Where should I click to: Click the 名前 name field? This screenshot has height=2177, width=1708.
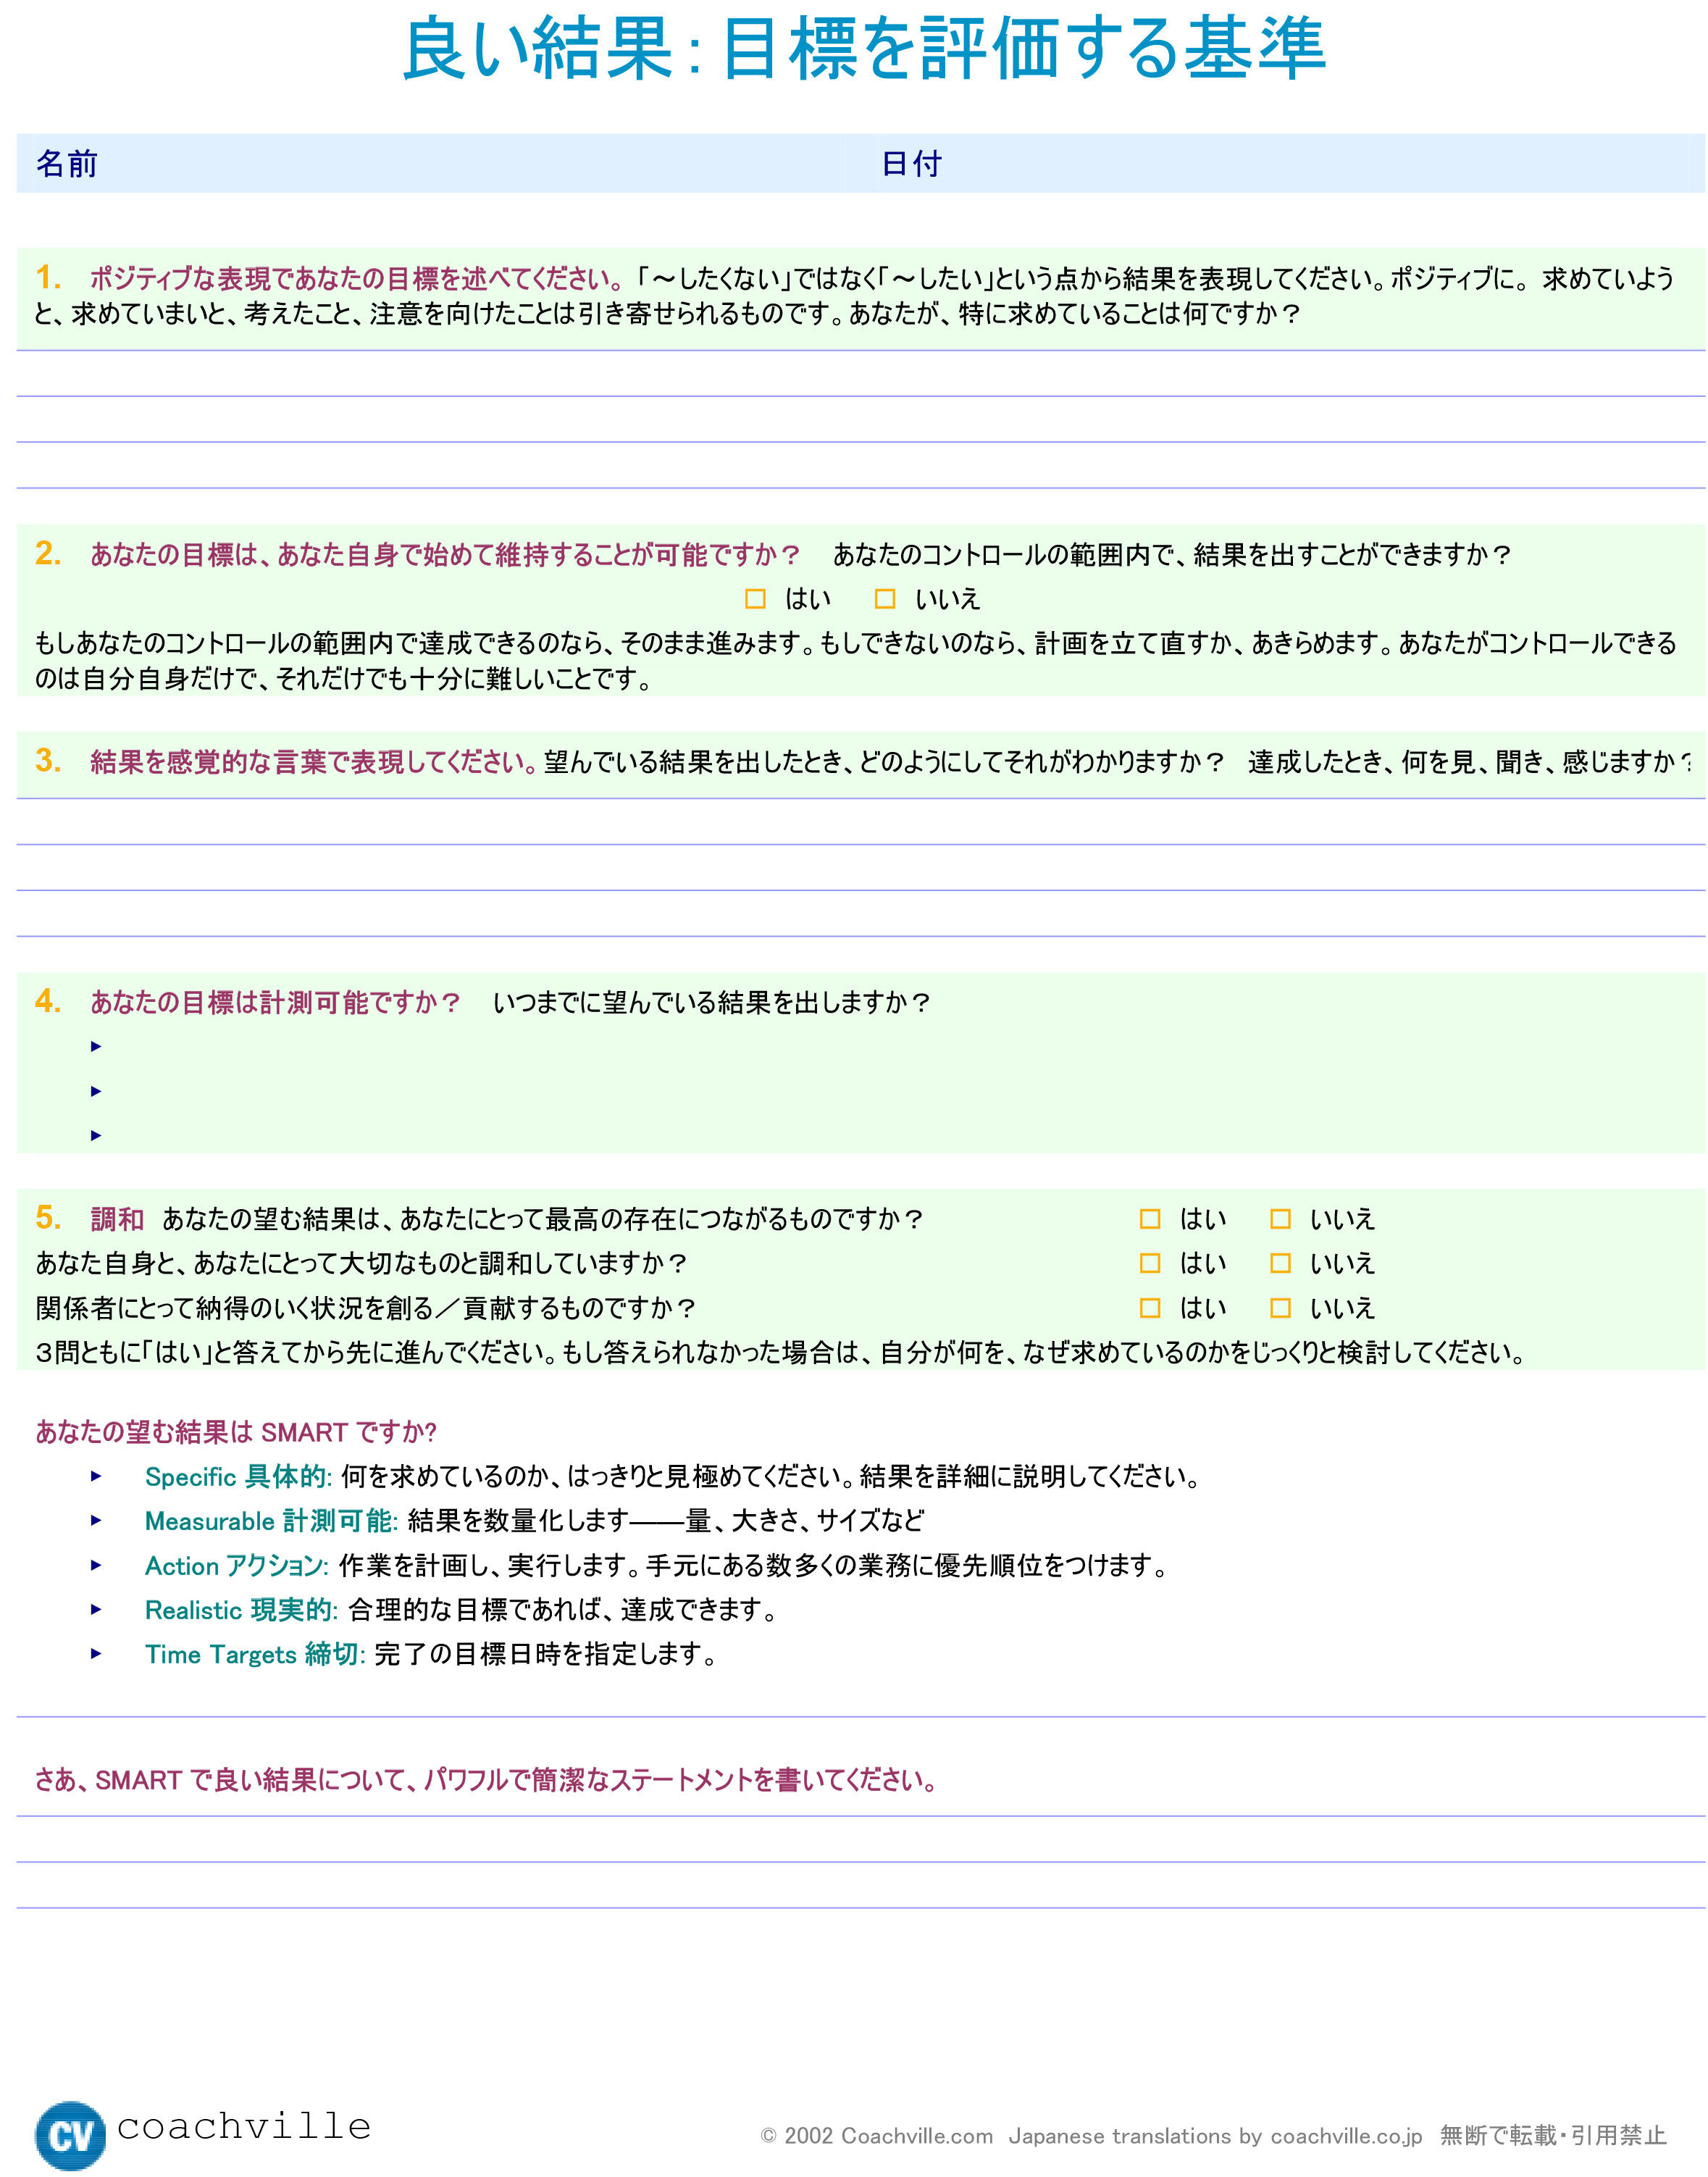coord(450,163)
